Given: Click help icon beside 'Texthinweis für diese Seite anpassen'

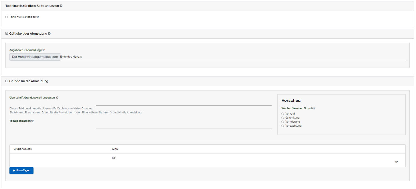Looking at the screenshot, I should (61, 6).
